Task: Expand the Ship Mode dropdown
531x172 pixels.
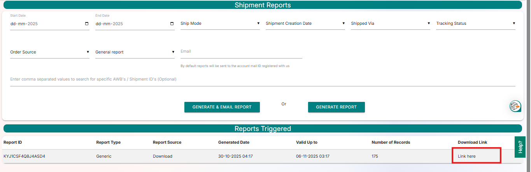Action: tap(220, 24)
